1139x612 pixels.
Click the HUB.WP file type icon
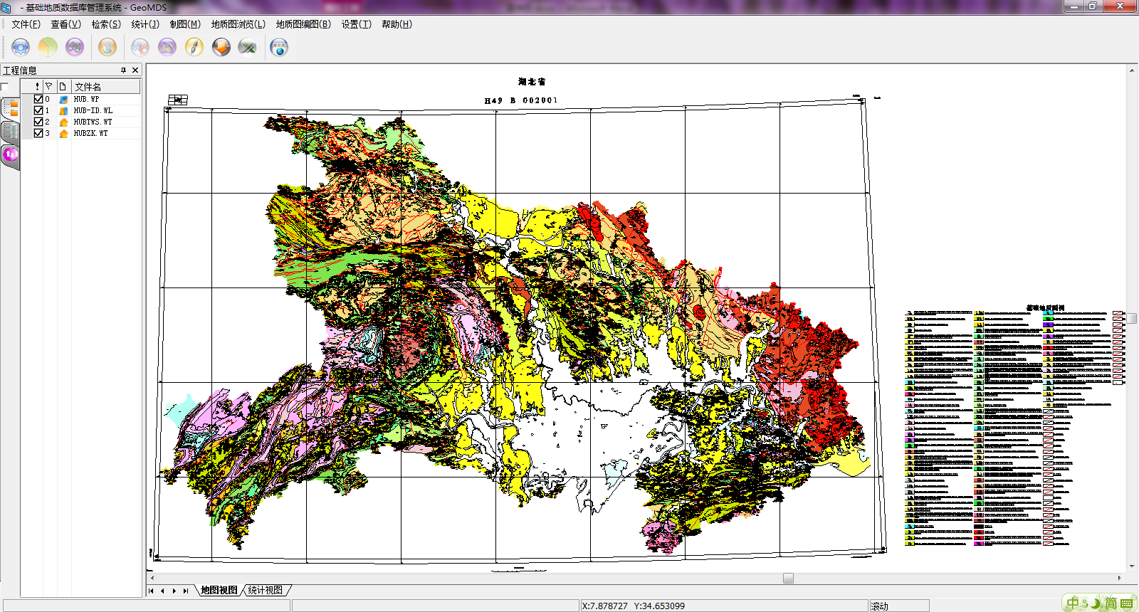click(x=63, y=100)
